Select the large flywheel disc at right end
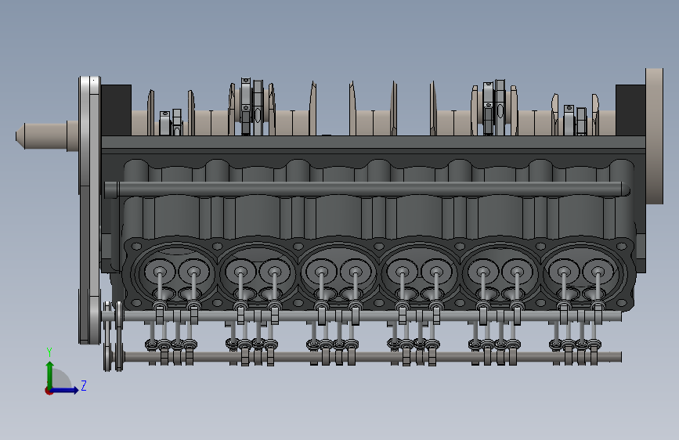Screen dimensions: 679x440 coord(654,135)
